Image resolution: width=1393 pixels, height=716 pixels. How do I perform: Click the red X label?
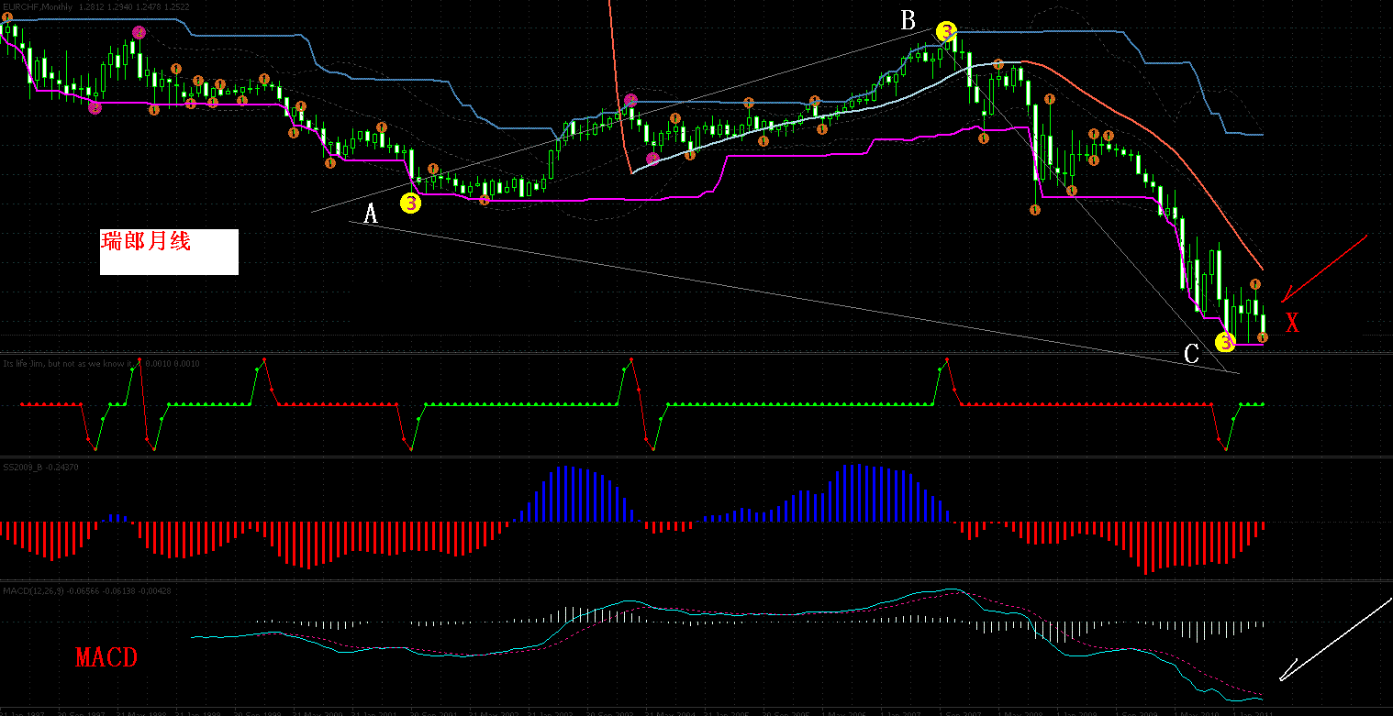click(1292, 322)
